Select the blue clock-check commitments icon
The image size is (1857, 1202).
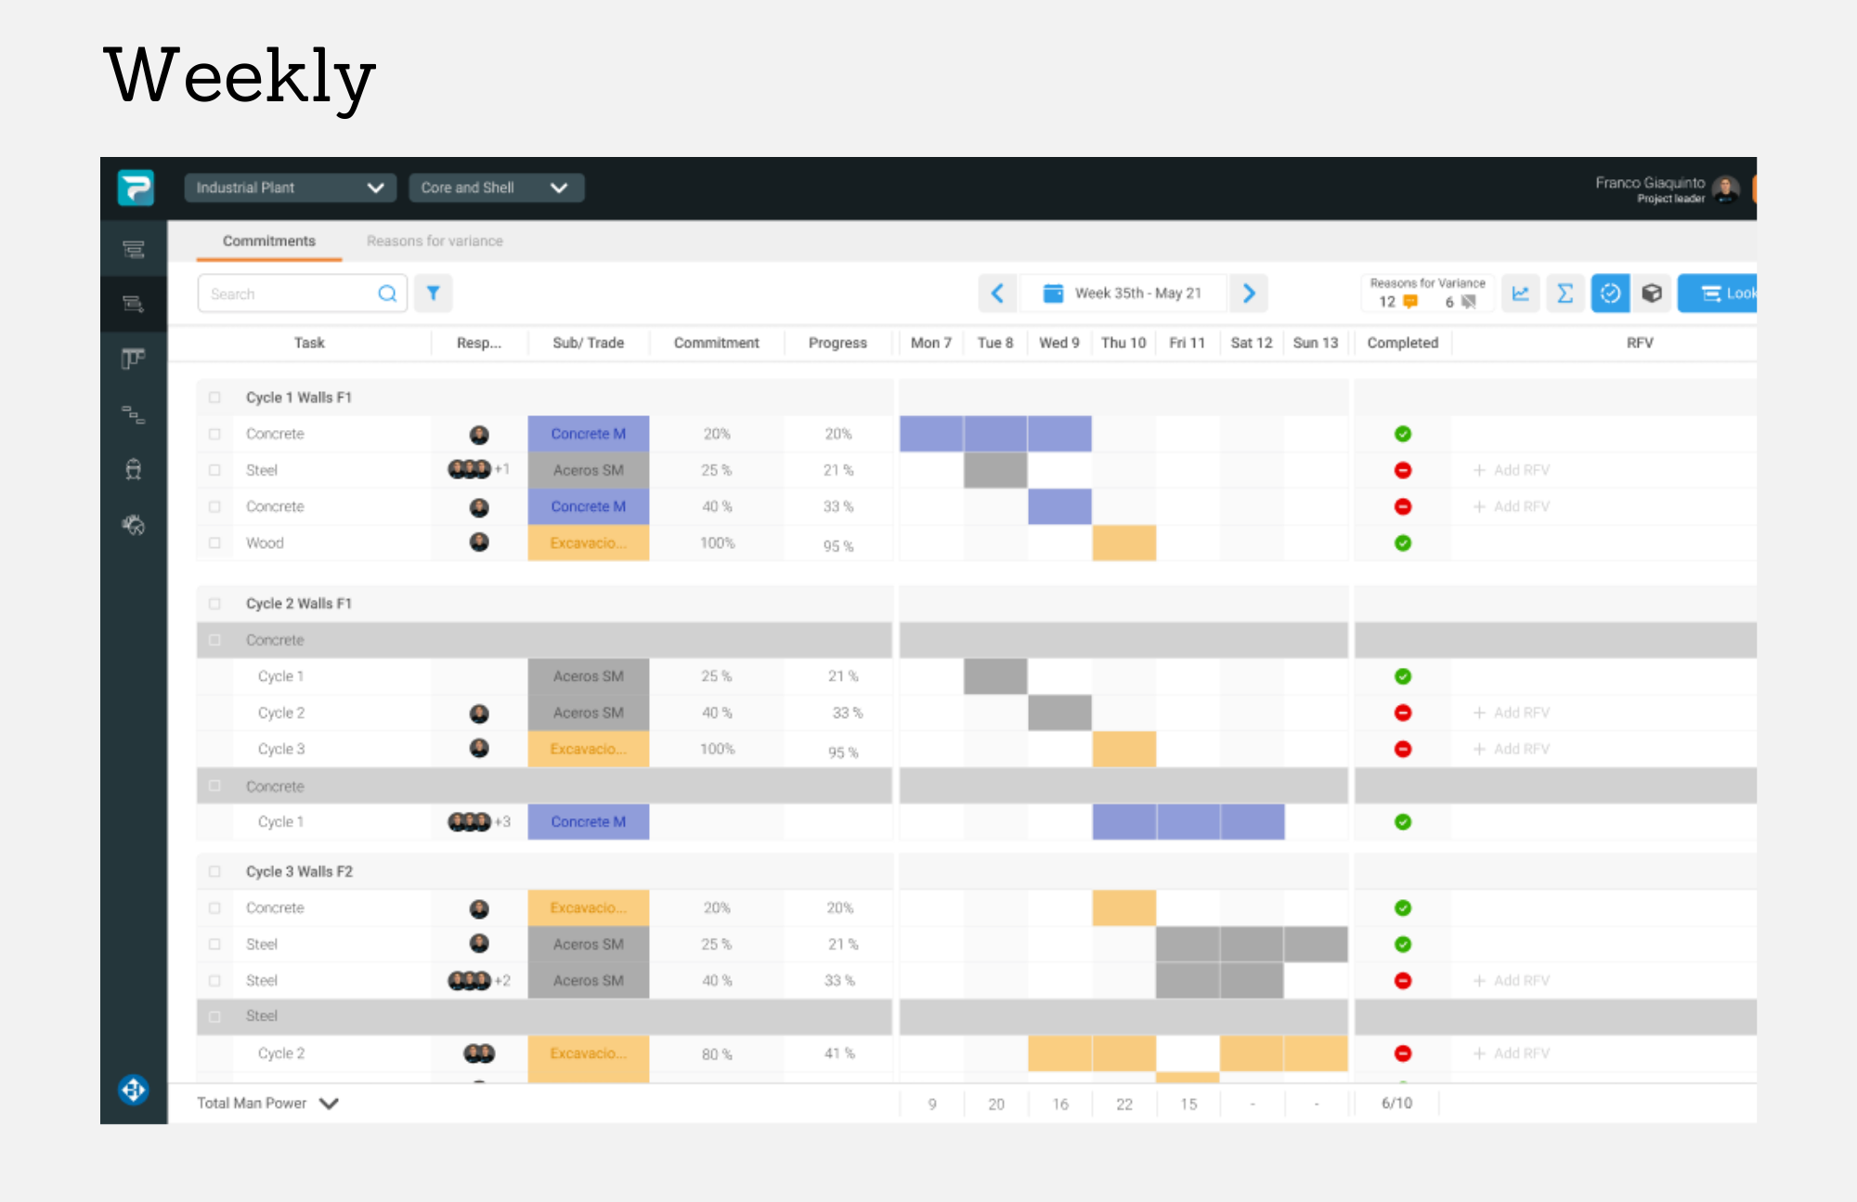tap(1610, 293)
